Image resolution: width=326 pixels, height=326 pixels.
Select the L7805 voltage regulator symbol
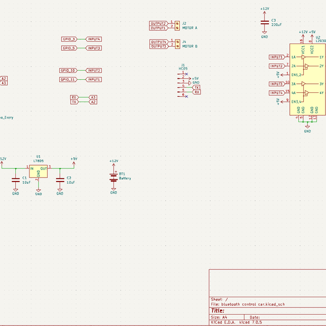[38, 171]
